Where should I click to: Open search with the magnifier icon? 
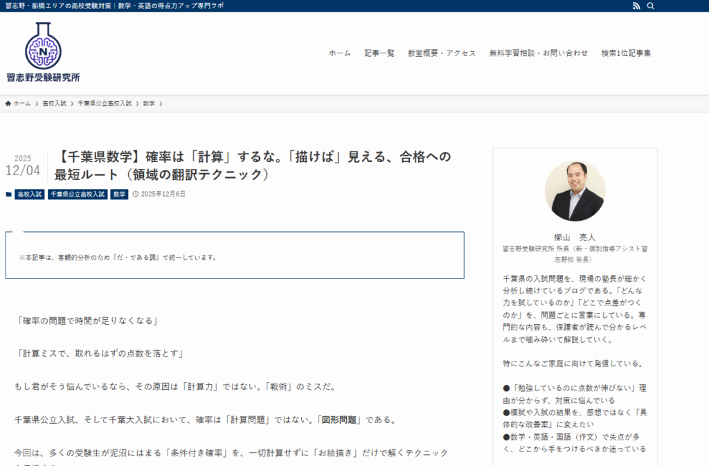[x=651, y=6]
